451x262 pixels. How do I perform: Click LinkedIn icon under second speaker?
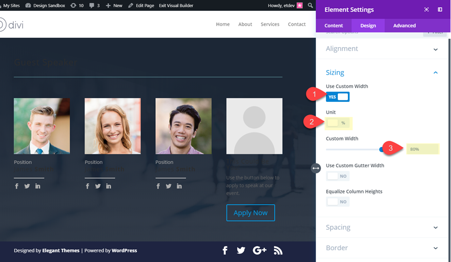(109, 186)
